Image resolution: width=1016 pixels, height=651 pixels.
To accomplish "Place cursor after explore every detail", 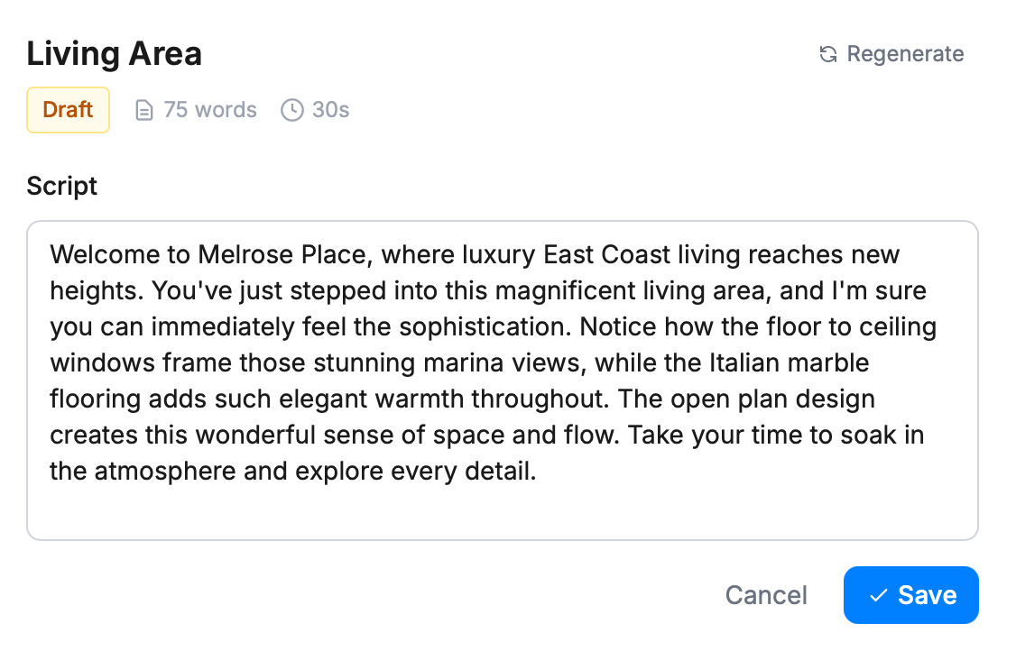I will pyautogui.click(x=538, y=472).
